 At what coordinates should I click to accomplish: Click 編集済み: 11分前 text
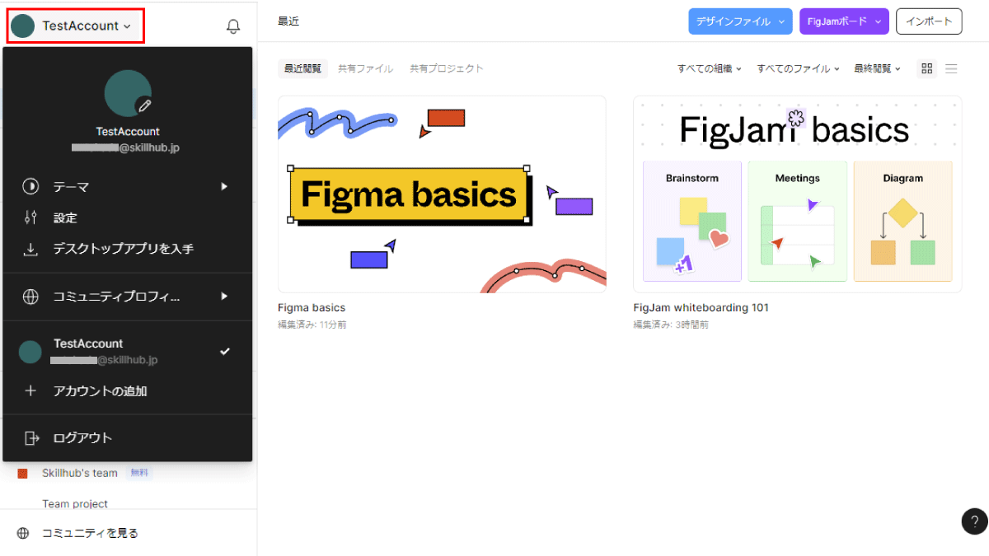312,325
